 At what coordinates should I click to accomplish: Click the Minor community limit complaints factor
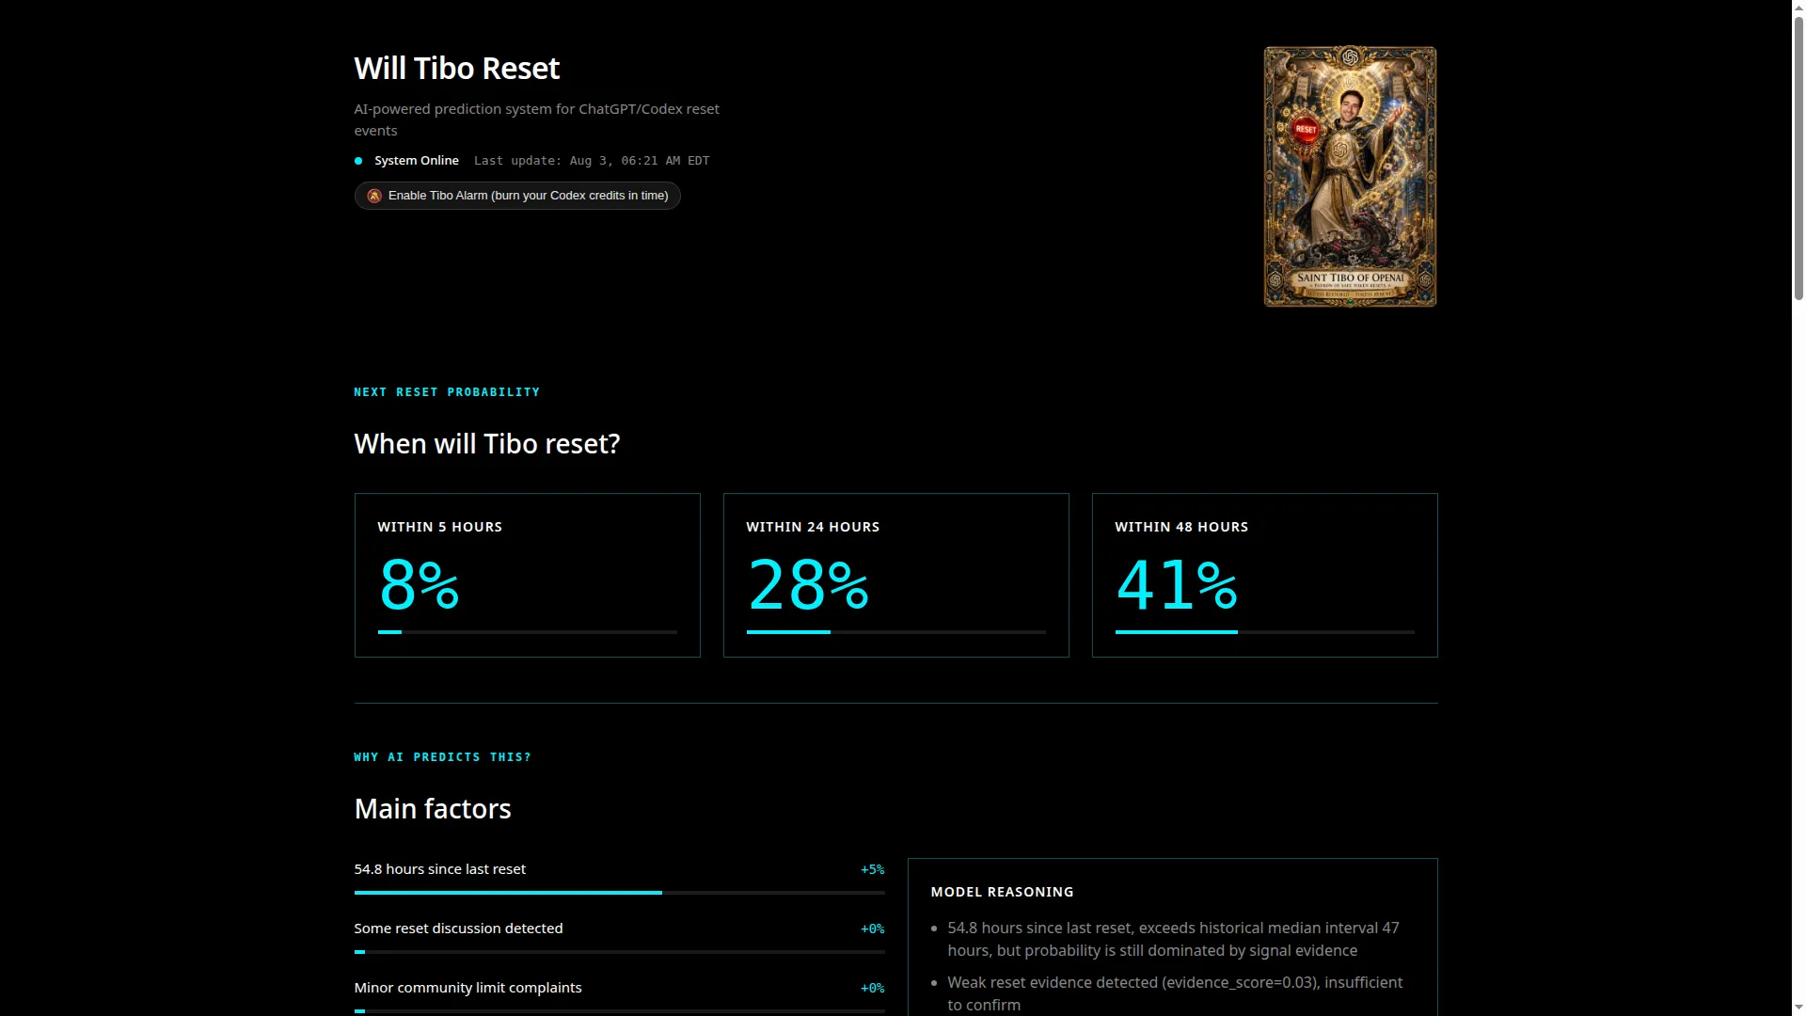(468, 988)
